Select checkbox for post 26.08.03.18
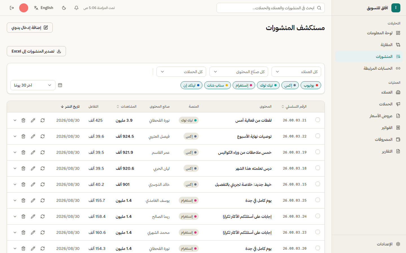The width and height of the screenshot is (406, 253). coord(318,168)
